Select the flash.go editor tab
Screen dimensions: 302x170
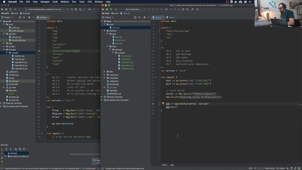158,17
